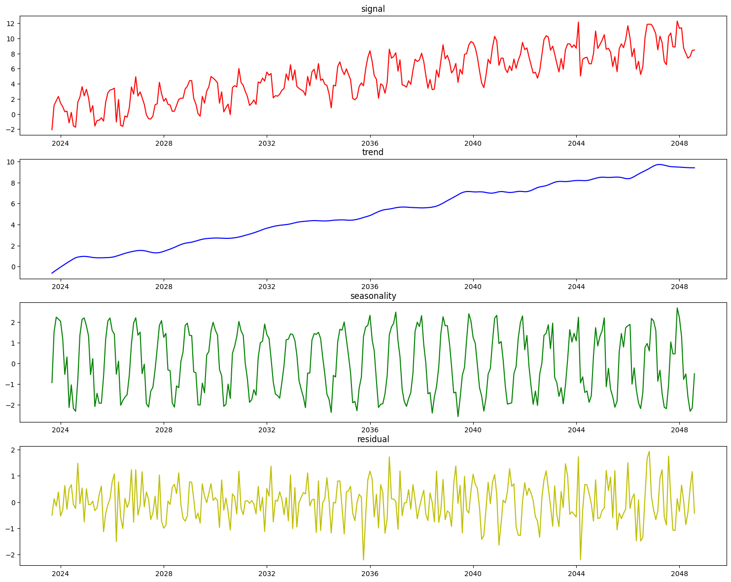The width and height of the screenshot is (731, 582).
Task: Pick the 2024 x-axis label under seasonality plot
Action: 60,430
